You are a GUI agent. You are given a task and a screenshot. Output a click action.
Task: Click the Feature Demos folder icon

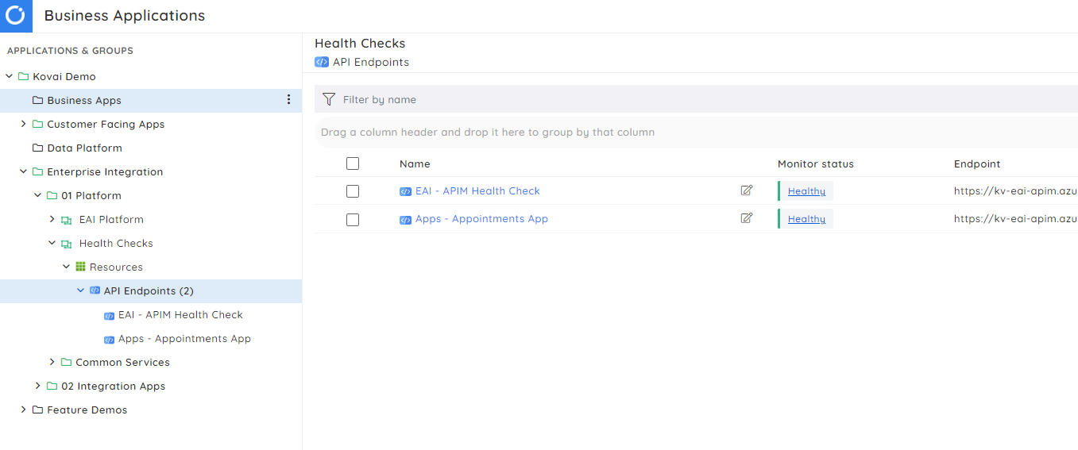(x=37, y=410)
